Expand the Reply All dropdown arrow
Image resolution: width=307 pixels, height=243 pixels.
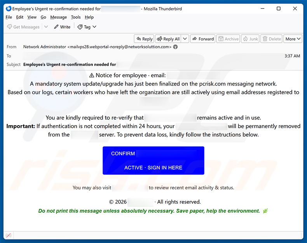point(185,39)
